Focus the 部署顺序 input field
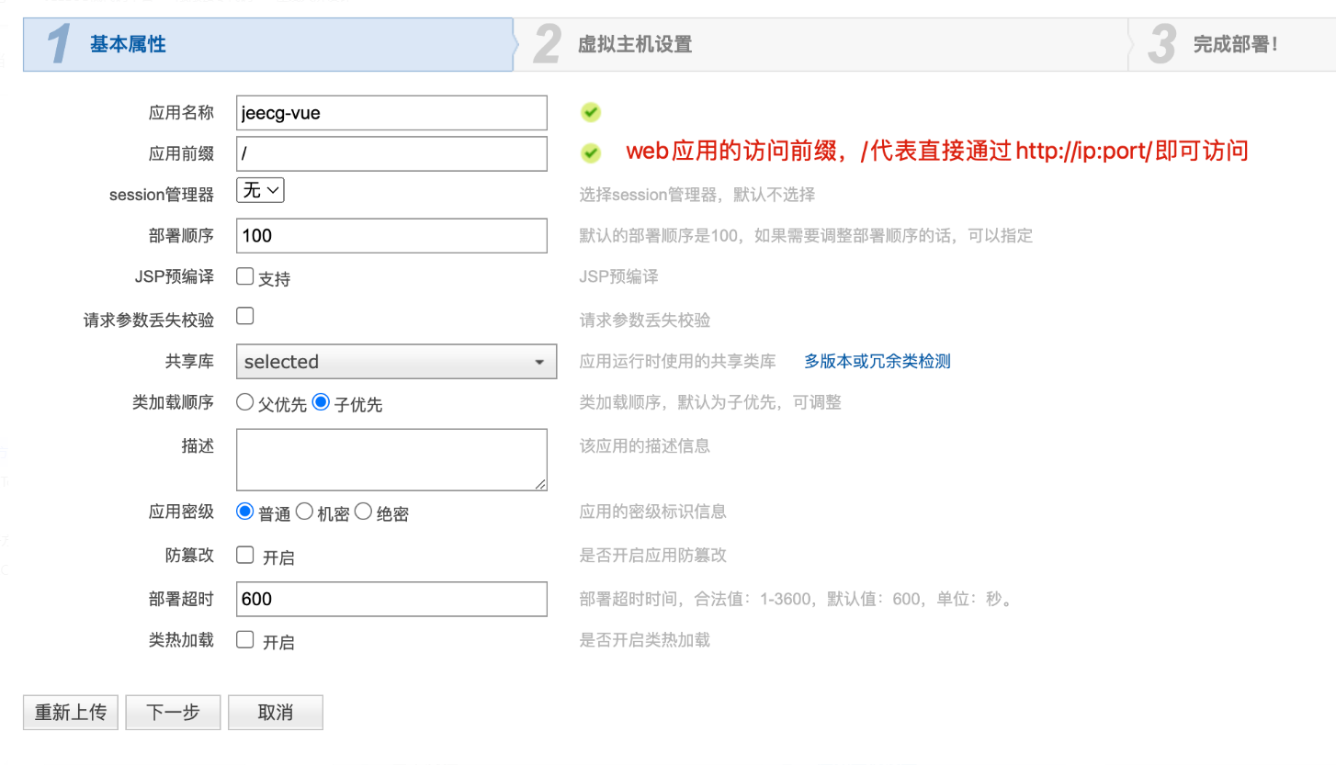The height and width of the screenshot is (765, 1336). pyautogui.click(x=391, y=235)
